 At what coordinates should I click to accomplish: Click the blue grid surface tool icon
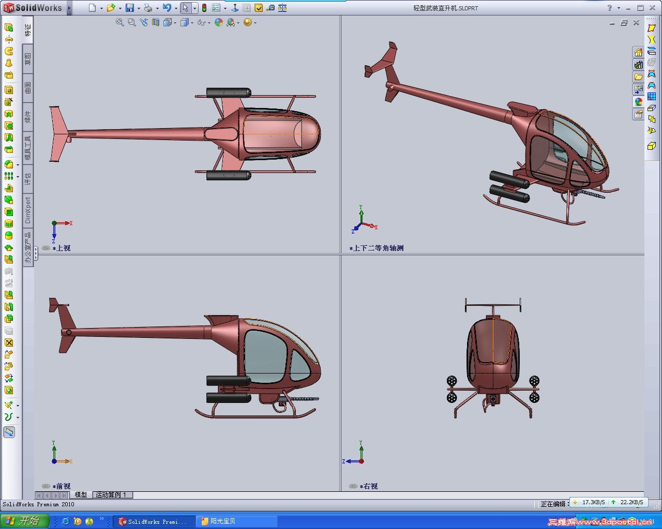click(652, 96)
